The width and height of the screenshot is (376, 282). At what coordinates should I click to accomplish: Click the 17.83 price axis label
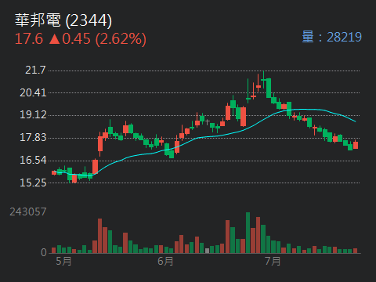click(33, 138)
